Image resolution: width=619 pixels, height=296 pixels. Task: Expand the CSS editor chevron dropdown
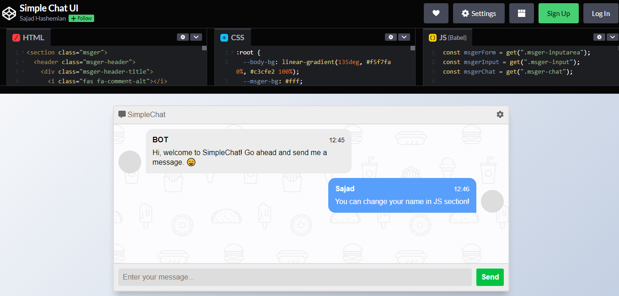coord(404,37)
